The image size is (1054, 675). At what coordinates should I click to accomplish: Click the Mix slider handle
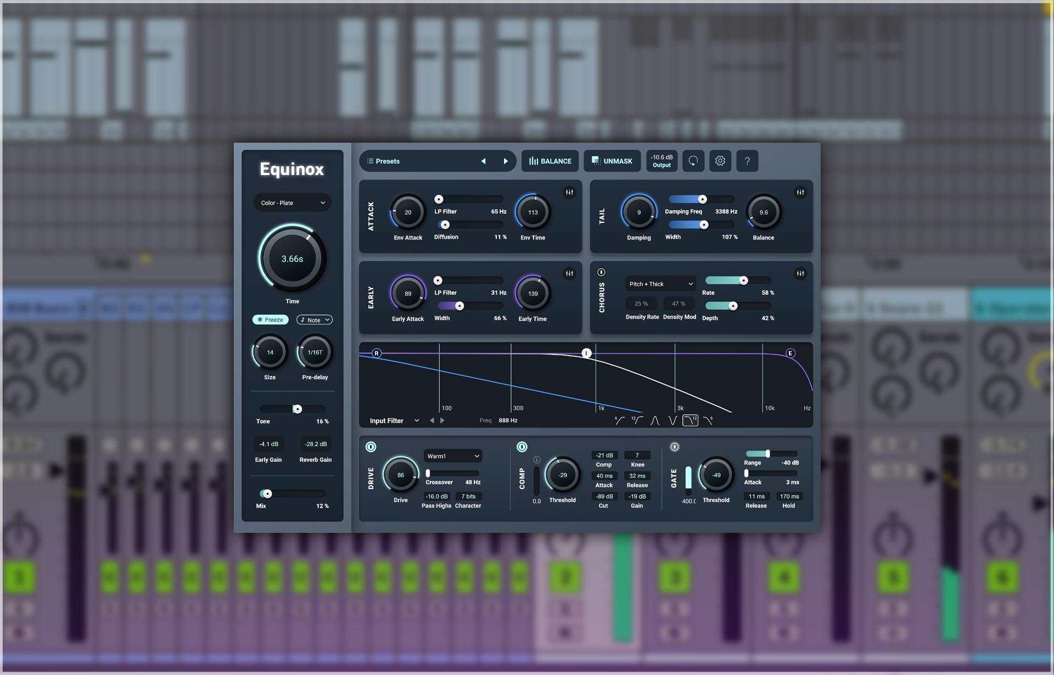point(267,493)
